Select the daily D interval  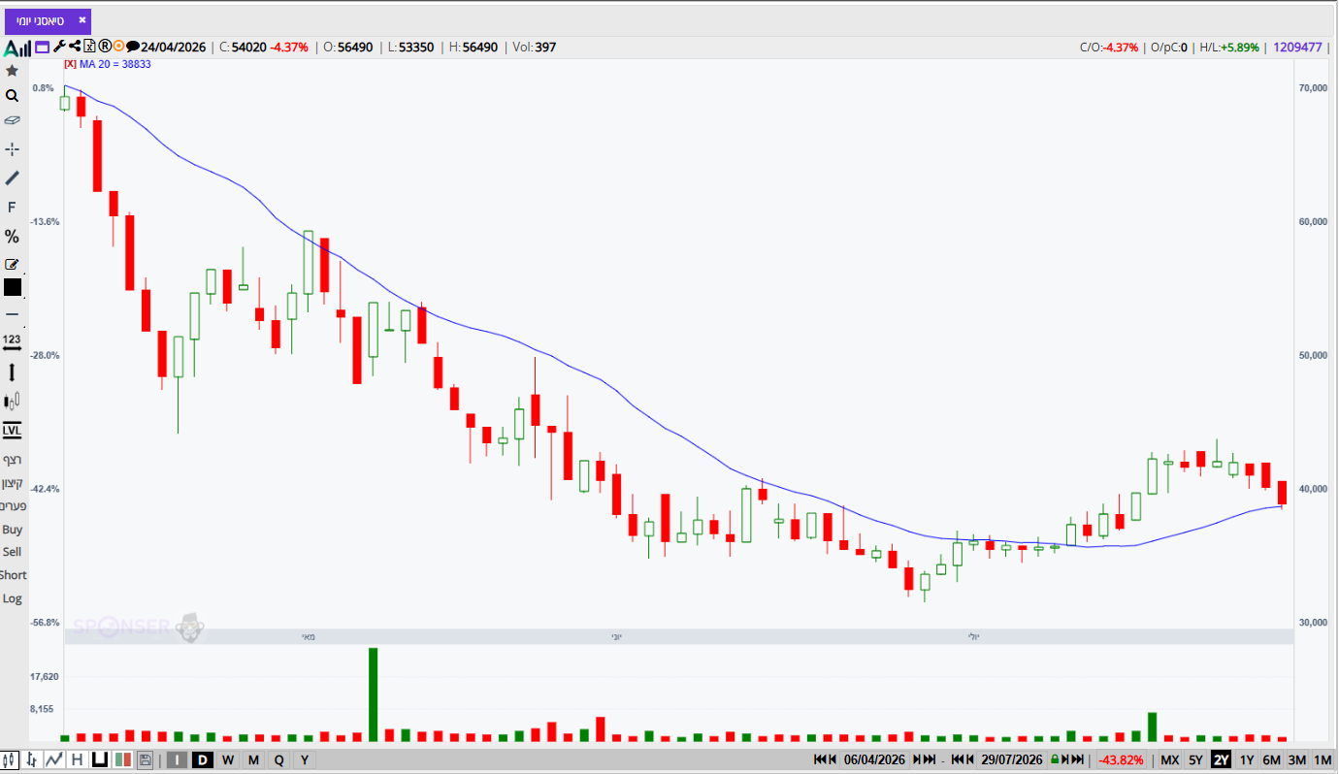point(202,760)
